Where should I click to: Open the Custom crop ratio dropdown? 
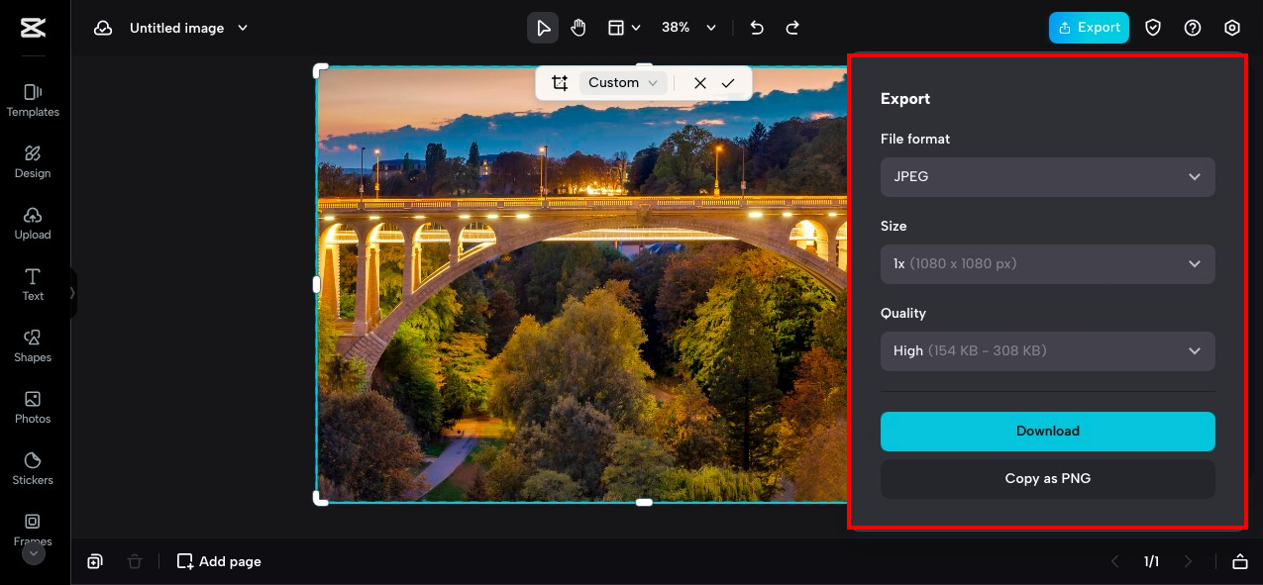tap(623, 83)
